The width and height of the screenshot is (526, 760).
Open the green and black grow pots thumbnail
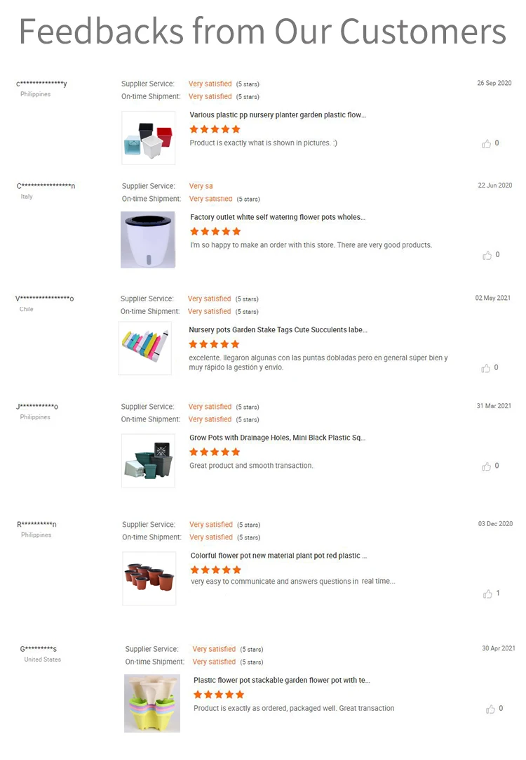point(148,461)
